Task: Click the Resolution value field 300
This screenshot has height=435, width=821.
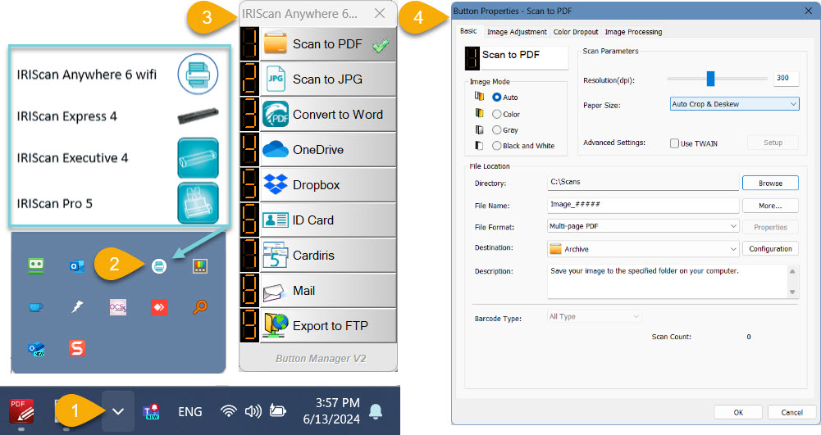Action: click(x=786, y=79)
